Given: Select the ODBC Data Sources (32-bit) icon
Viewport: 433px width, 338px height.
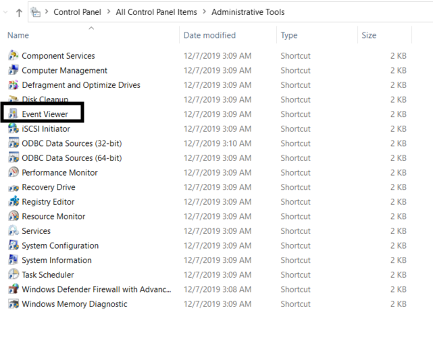Looking at the screenshot, I should (x=14, y=143).
